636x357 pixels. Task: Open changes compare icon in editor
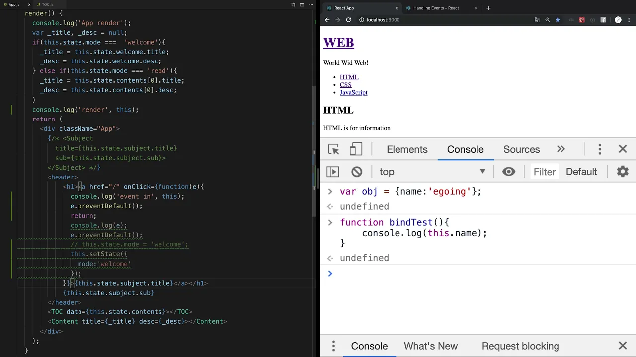(293, 4)
